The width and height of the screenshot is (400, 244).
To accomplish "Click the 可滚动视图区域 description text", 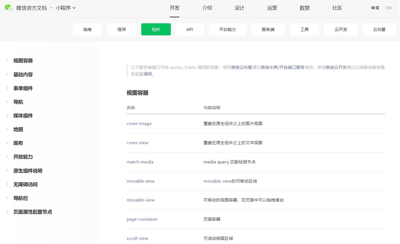I will pyautogui.click(x=218, y=238).
